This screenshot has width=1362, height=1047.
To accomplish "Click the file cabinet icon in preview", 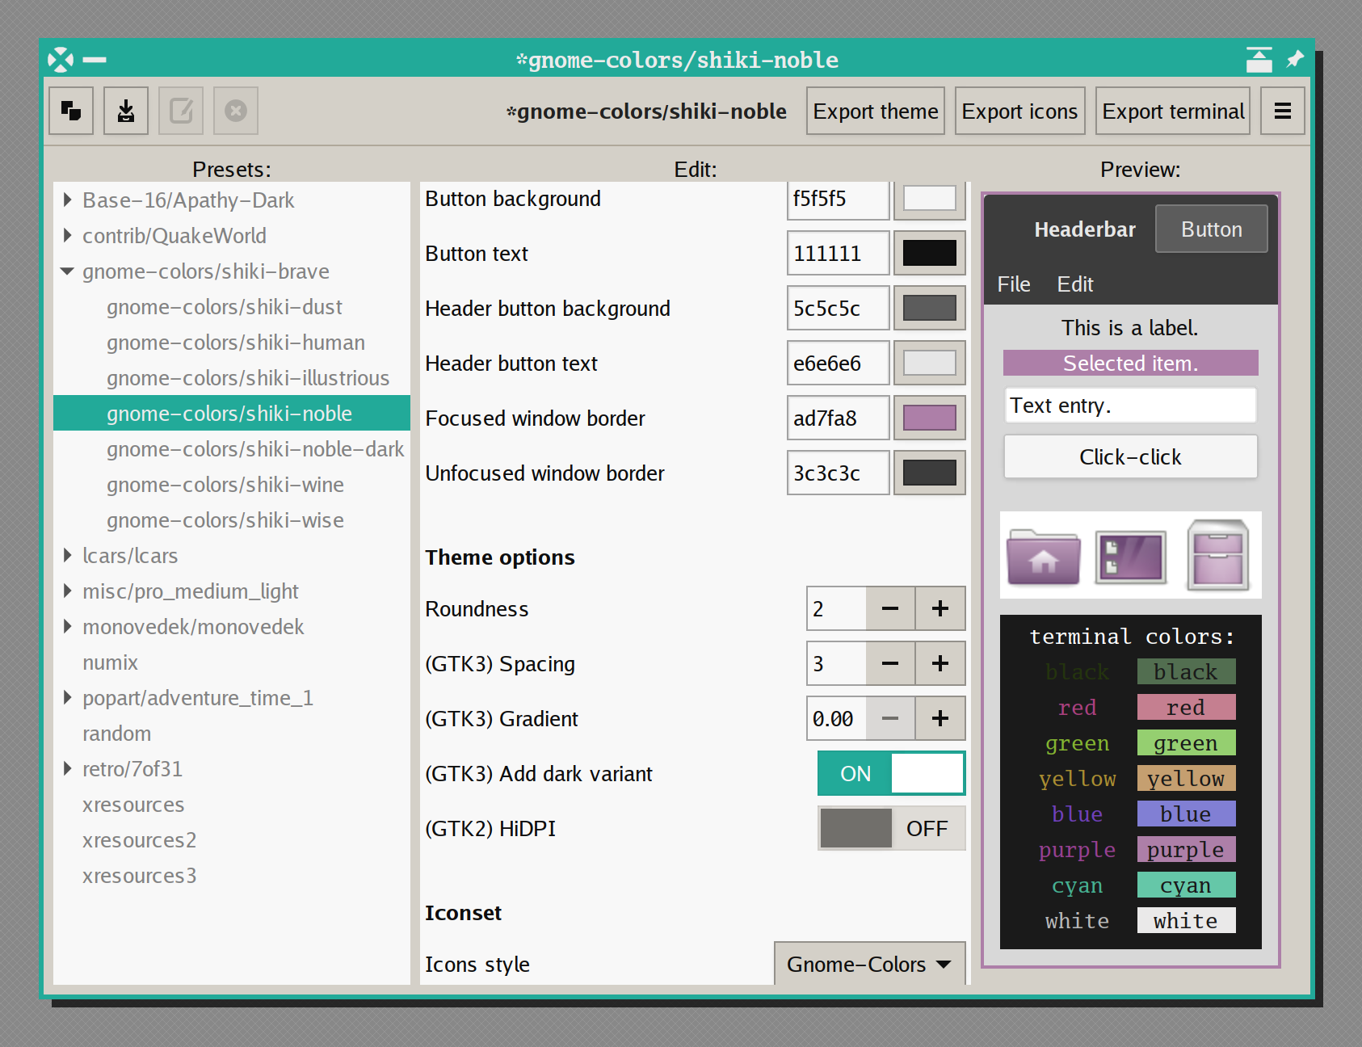I will [1217, 555].
